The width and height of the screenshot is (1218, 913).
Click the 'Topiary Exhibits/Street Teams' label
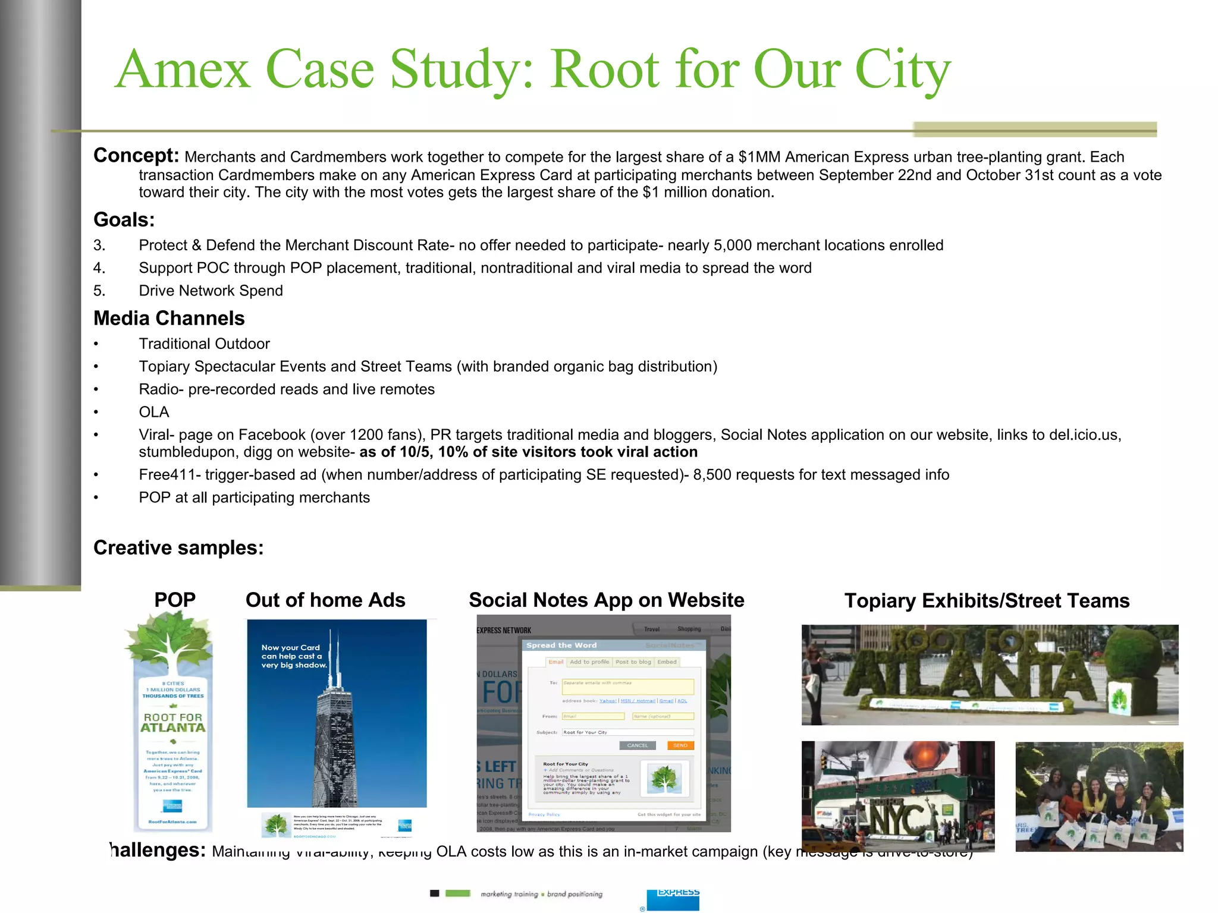pyautogui.click(x=987, y=601)
